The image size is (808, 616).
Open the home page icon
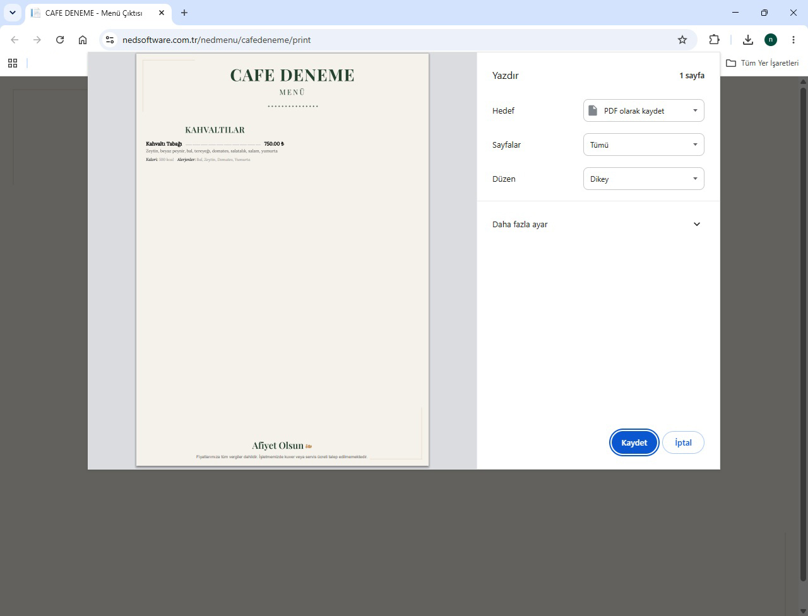83,40
